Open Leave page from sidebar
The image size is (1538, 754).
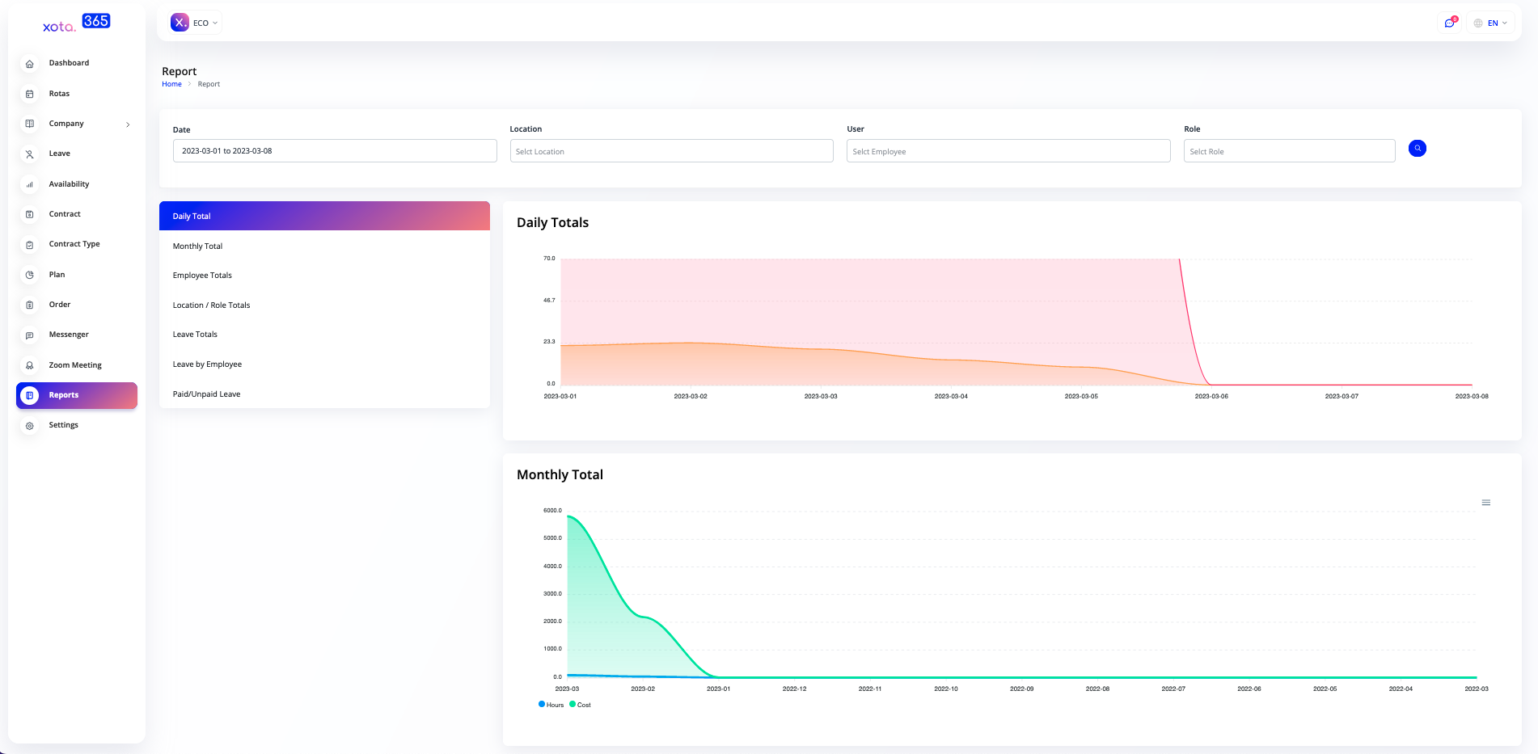point(59,154)
